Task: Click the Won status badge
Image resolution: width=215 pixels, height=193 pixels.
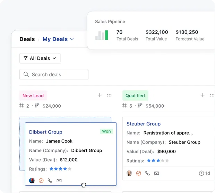Action: [x=106, y=131]
